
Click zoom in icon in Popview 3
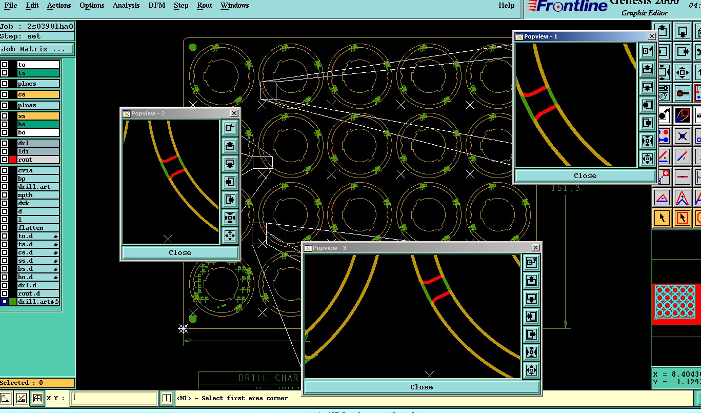tap(531, 352)
